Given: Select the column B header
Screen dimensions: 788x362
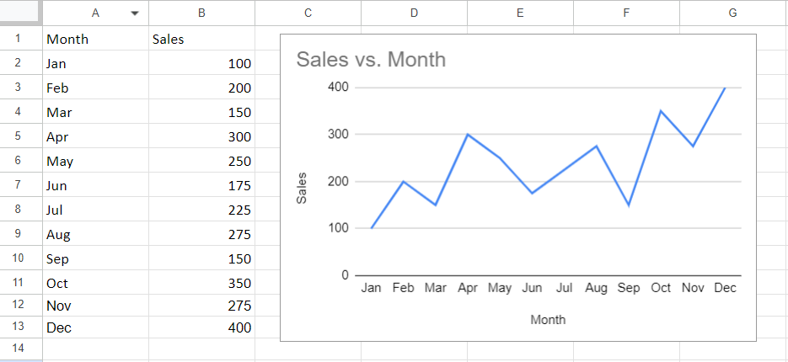Looking at the screenshot, I should 201,13.
